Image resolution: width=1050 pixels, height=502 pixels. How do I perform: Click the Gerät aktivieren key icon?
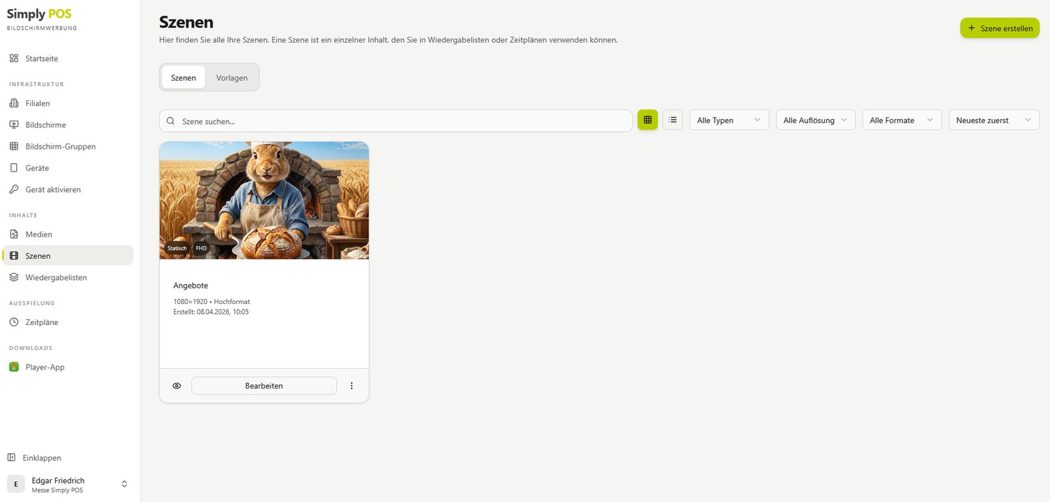(x=14, y=189)
